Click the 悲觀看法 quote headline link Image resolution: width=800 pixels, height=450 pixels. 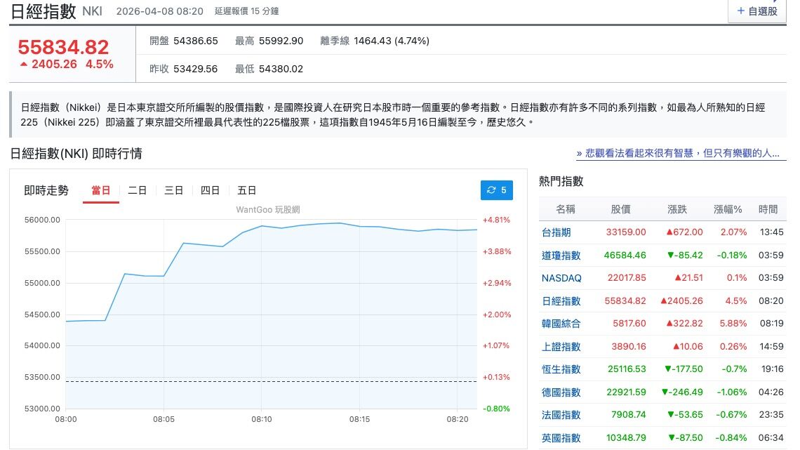(678, 153)
